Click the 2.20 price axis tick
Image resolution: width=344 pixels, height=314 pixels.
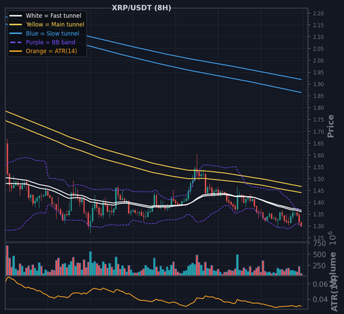point(319,13)
